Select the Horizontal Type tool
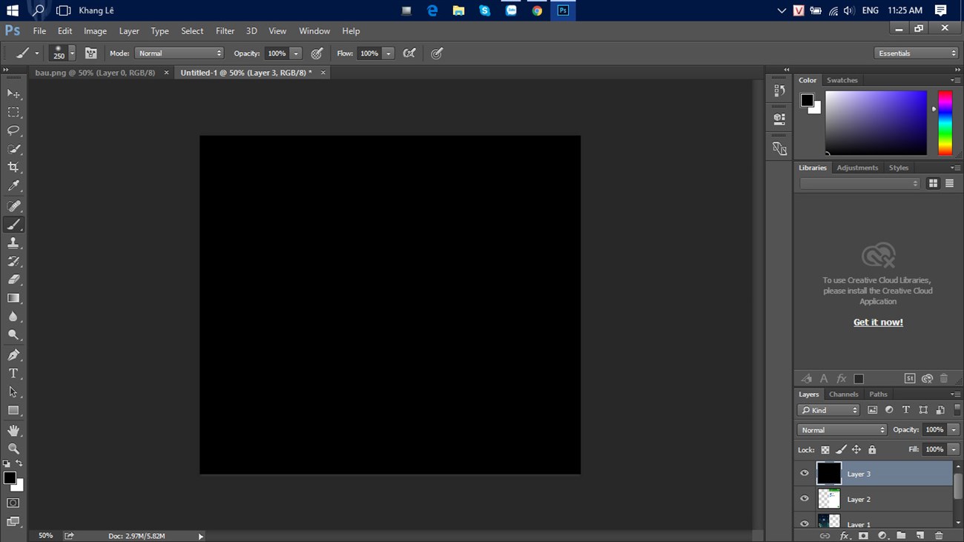The width and height of the screenshot is (964, 542). tap(13, 374)
